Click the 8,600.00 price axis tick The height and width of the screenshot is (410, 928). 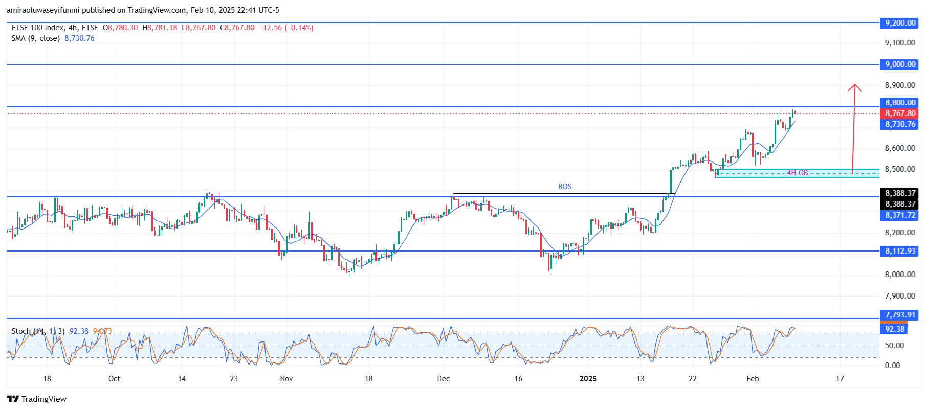tap(900, 148)
